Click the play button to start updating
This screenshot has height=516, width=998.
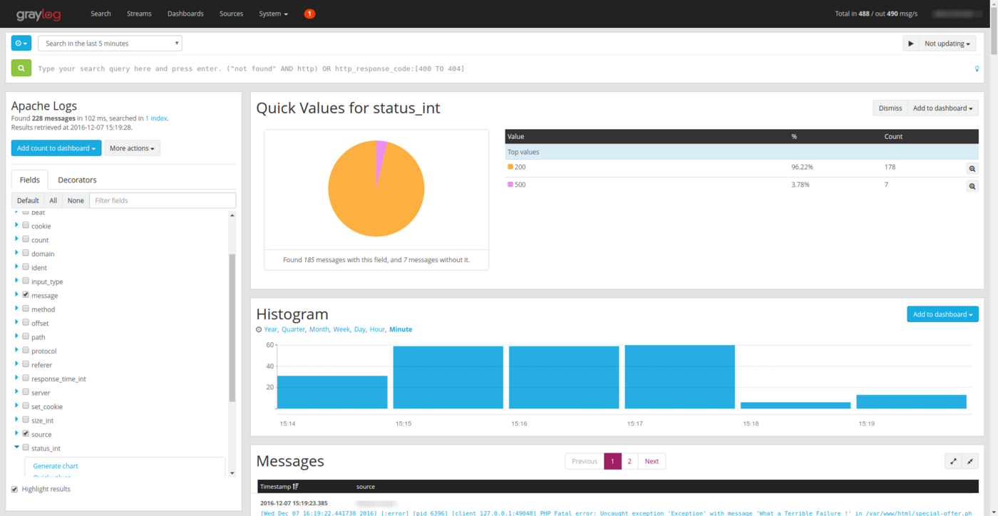(910, 43)
